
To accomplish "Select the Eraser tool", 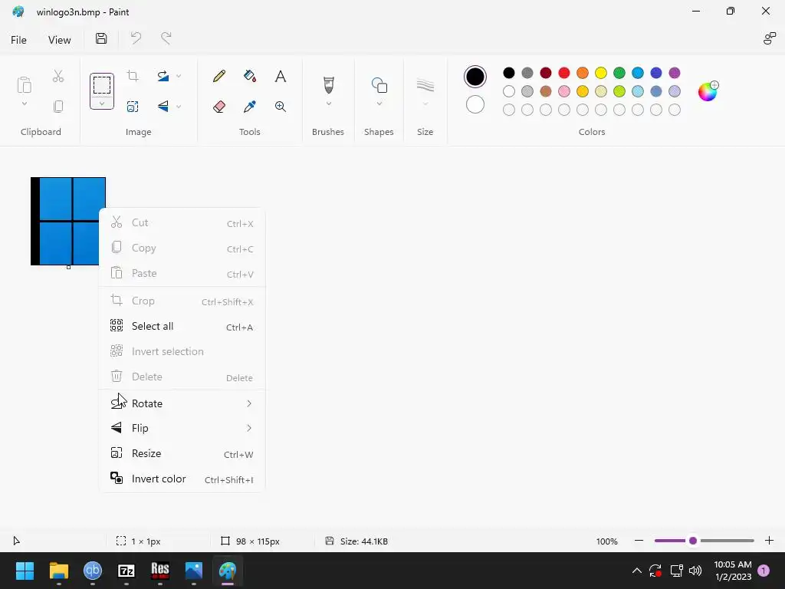I will pyautogui.click(x=218, y=106).
